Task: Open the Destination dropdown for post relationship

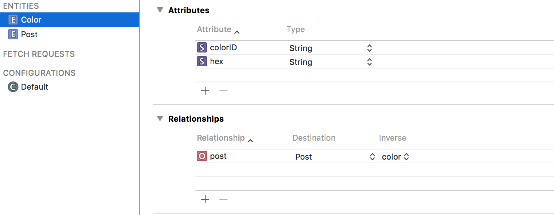Action: coord(372,156)
